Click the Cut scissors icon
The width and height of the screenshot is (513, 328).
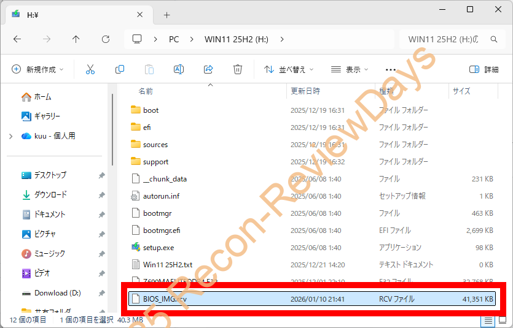click(90, 69)
